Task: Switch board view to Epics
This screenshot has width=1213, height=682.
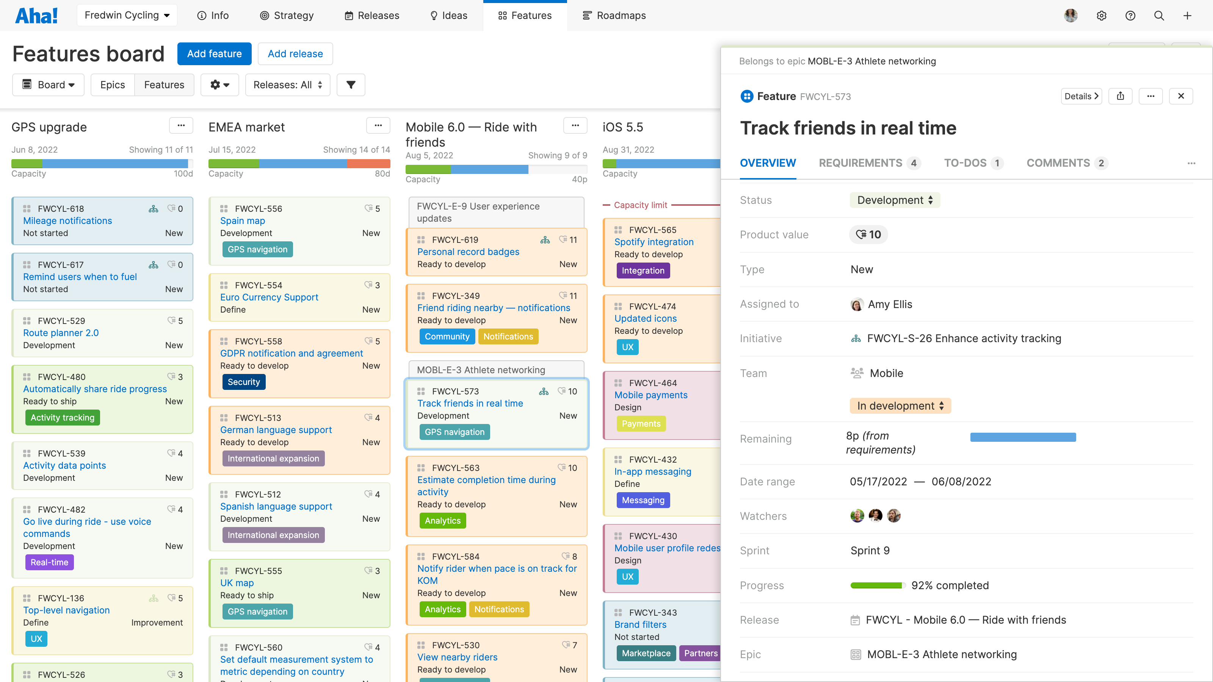Action: [113, 85]
